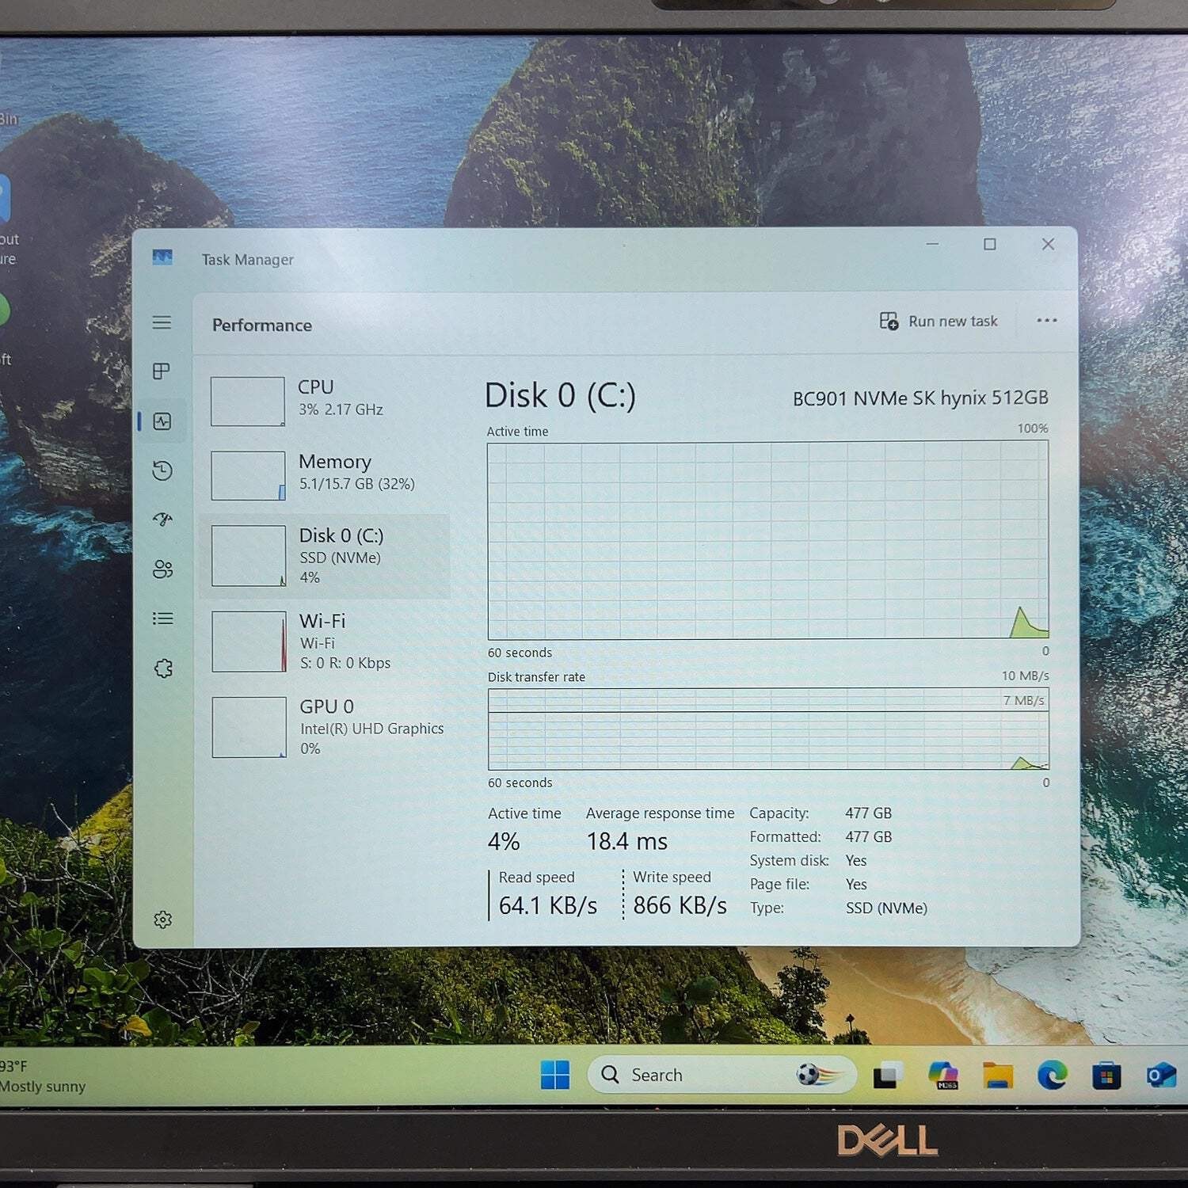
Task: Open the Details list page icon
Action: click(163, 619)
